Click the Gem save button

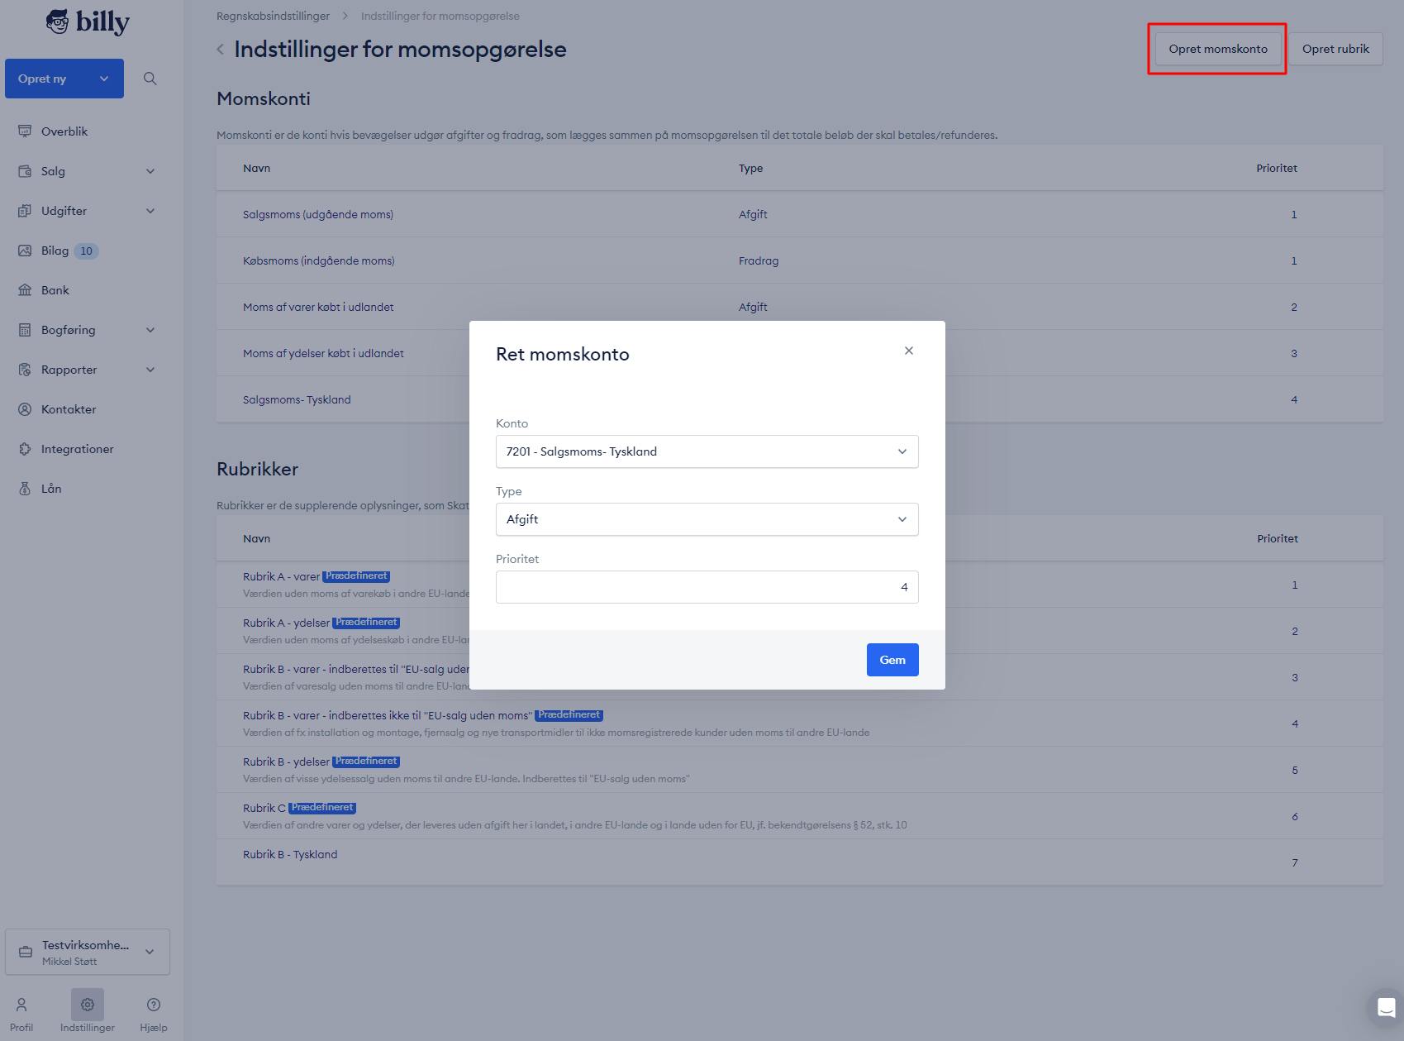pyautogui.click(x=892, y=660)
